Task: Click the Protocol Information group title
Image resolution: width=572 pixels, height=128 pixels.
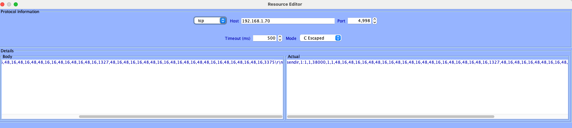Action: click(20, 11)
